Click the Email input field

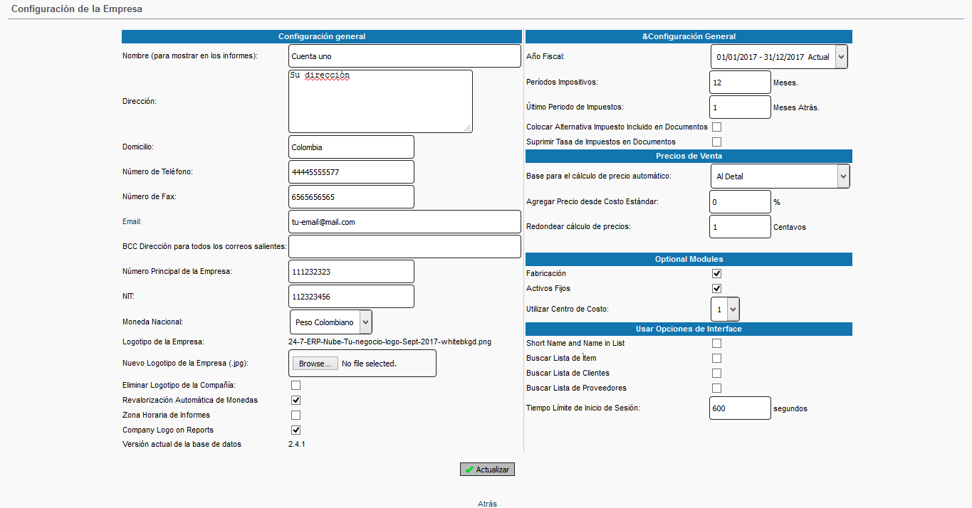point(404,222)
